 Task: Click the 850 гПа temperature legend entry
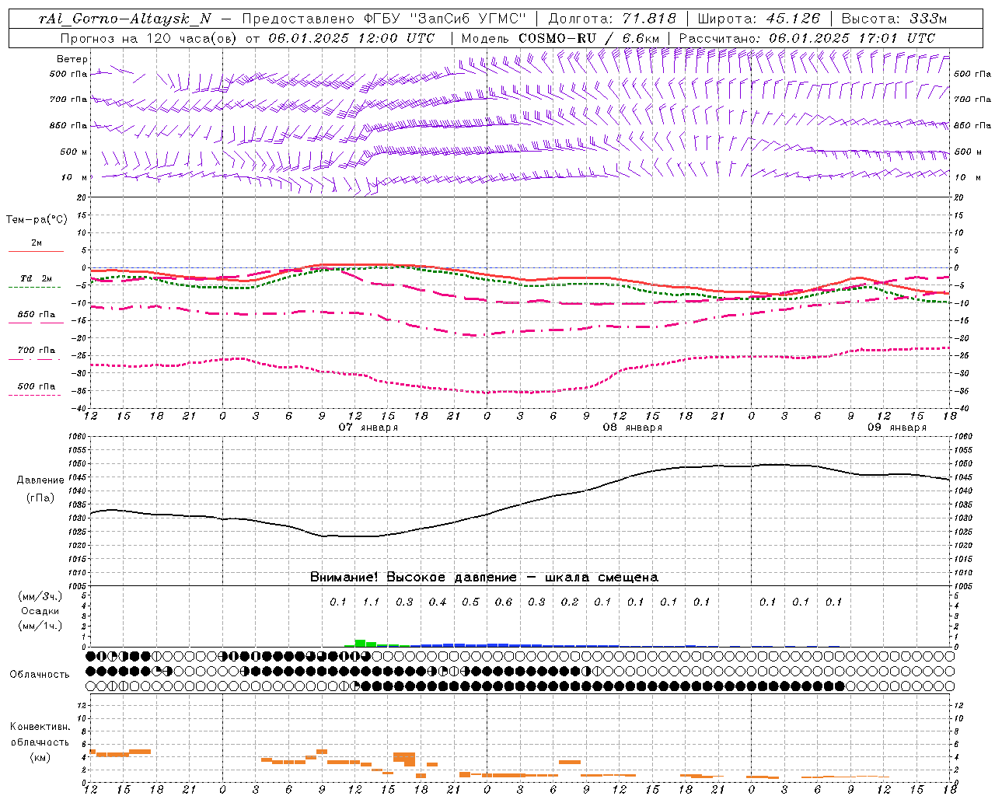pyautogui.click(x=37, y=315)
